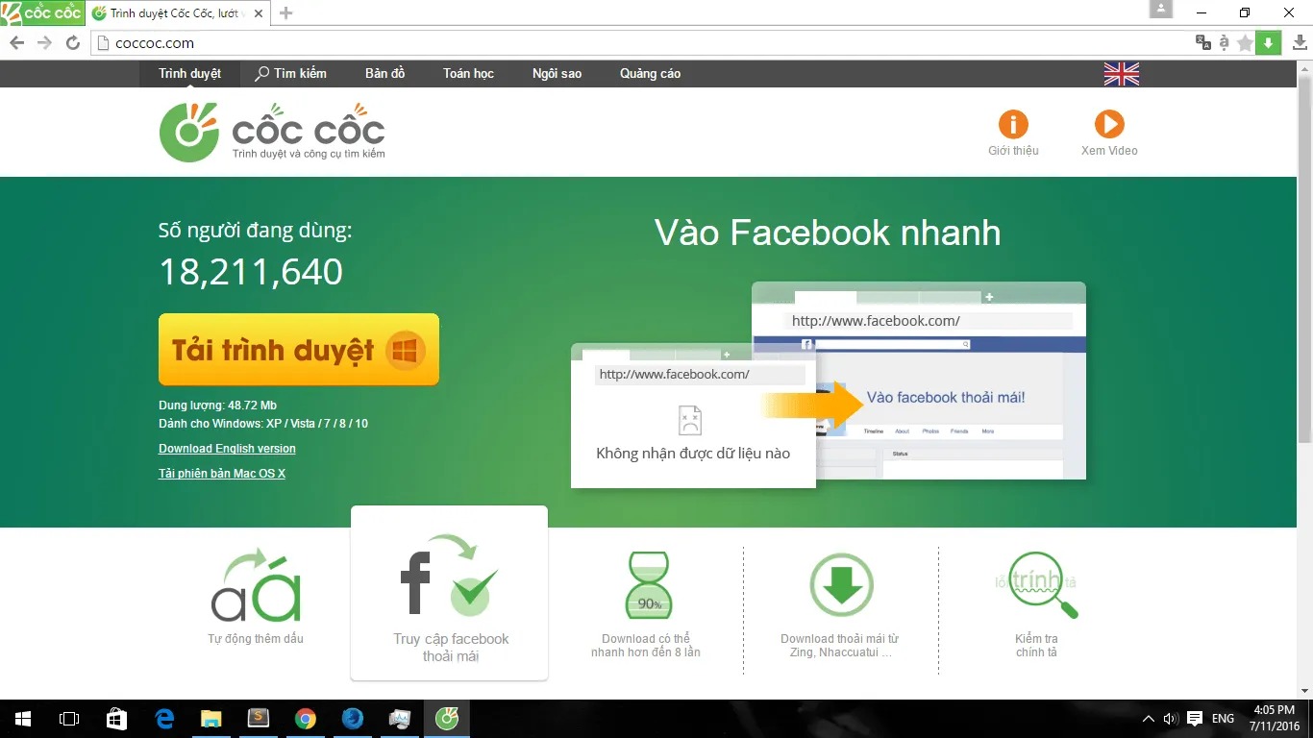Switch site language with the UK flag
Screen dimensions: 1313x738
[x=1121, y=73]
